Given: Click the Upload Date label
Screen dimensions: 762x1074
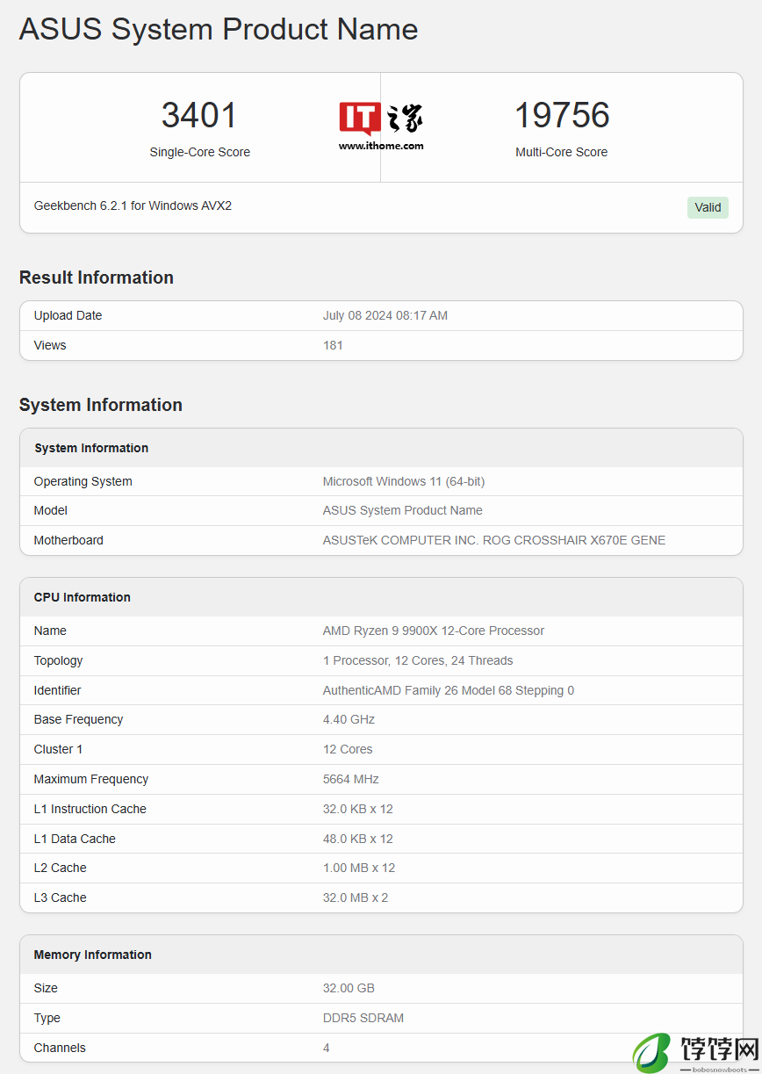Looking at the screenshot, I should point(68,315).
